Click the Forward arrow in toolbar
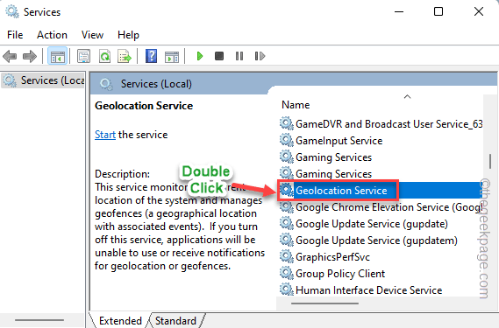Viewport: 499px width, 328px height. pyautogui.click(x=30, y=57)
